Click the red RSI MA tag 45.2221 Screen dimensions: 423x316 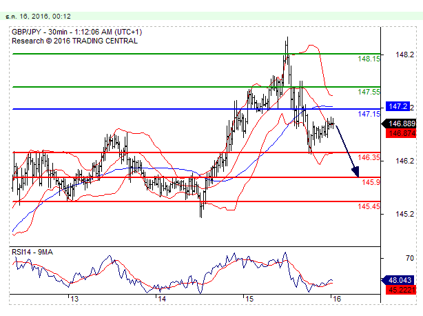(x=401, y=290)
